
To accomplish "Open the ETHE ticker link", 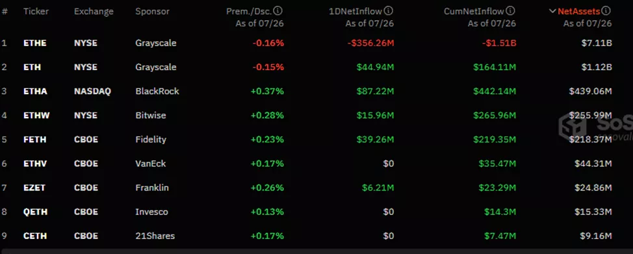I will tap(34, 43).
